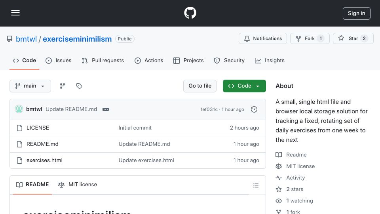Go to the GitHub homepage logo
This screenshot has height=214, width=380.
pyautogui.click(x=190, y=13)
